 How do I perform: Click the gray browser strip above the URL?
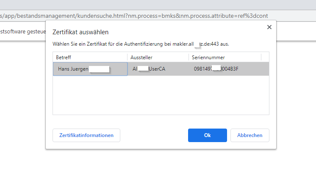[157, 3]
